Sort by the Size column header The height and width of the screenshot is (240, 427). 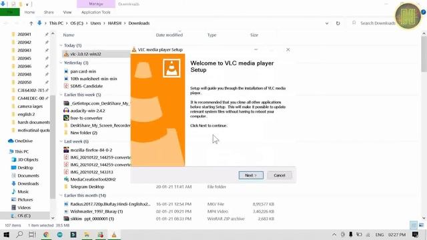(x=254, y=35)
